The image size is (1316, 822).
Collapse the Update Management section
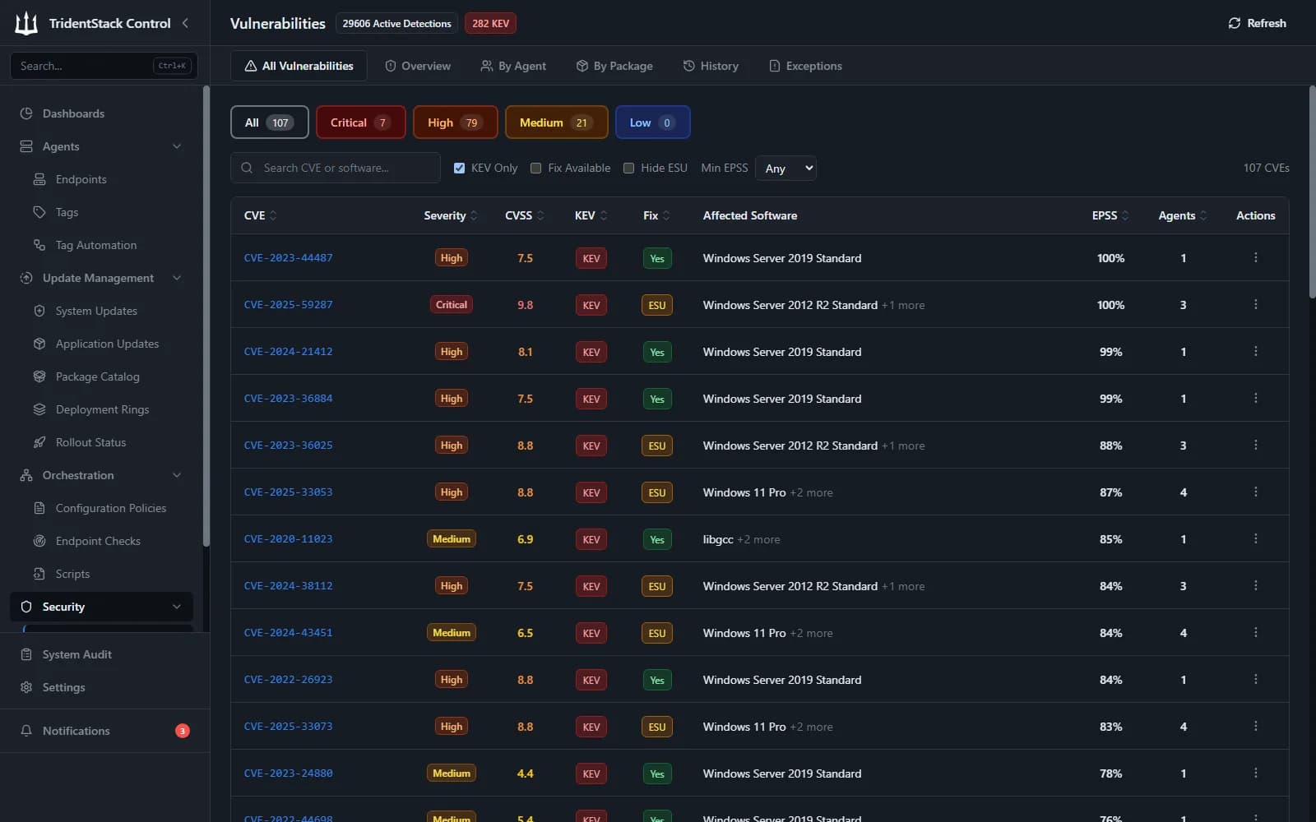[177, 278]
